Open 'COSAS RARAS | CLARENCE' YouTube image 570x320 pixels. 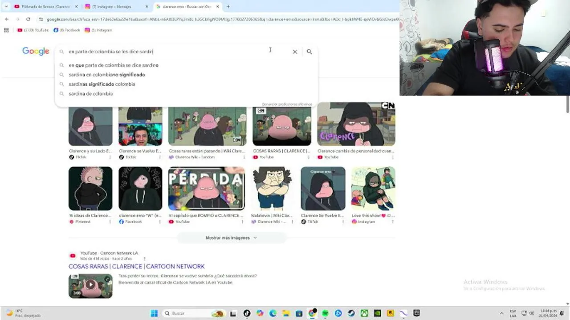282,126
